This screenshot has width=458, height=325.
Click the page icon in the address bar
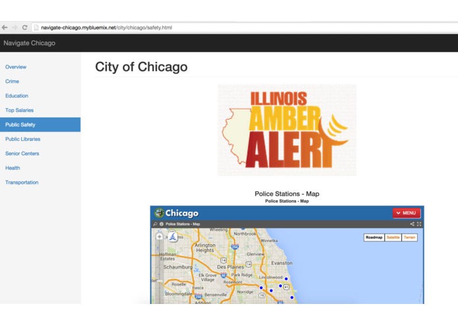click(x=36, y=28)
